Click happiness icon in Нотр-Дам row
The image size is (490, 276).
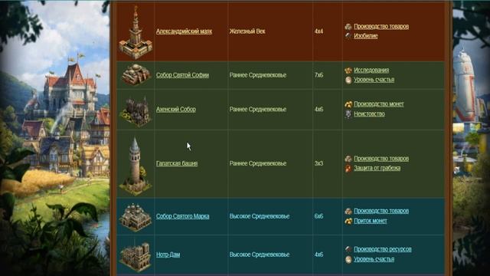pyautogui.click(x=348, y=259)
